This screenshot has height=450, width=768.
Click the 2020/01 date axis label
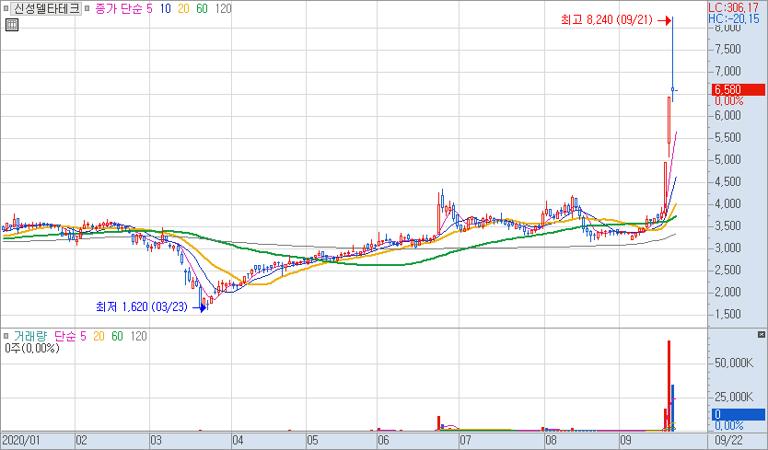[x=20, y=440]
